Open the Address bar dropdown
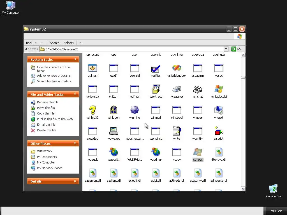Image resolution: width=287 pixels, height=215 pixels. click(x=226, y=49)
